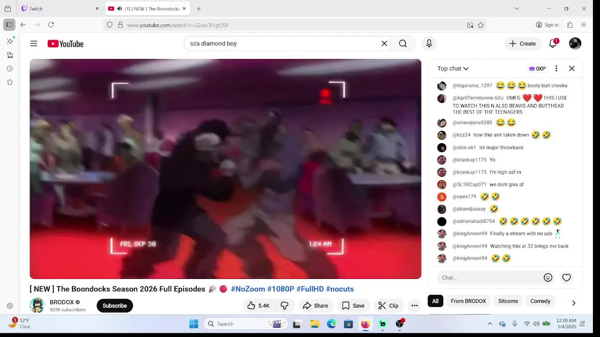The image size is (600, 337).
Task: Toggle the browser sidebar
Action: (x=9, y=25)
